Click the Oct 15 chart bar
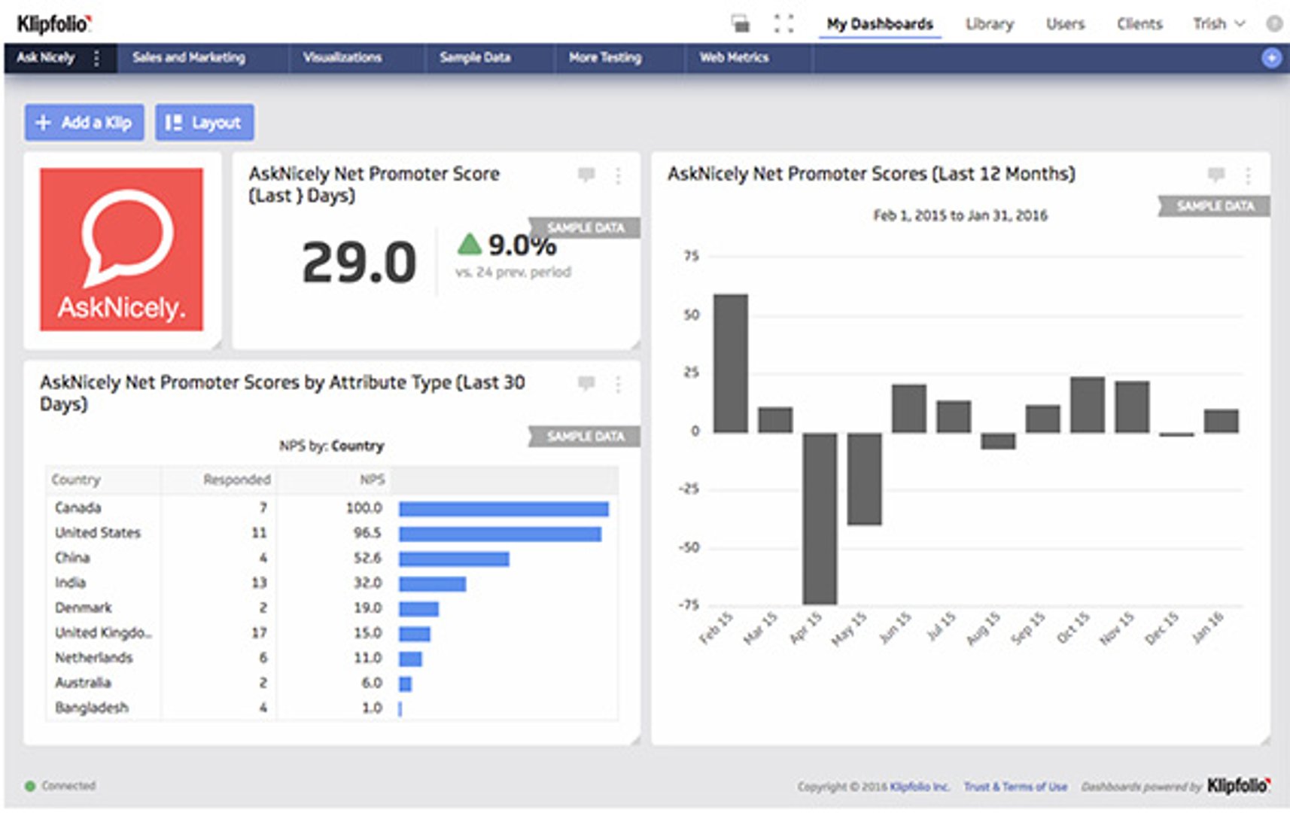The height and width of the screenshot is (813, 1290). tap(1088, 404)
